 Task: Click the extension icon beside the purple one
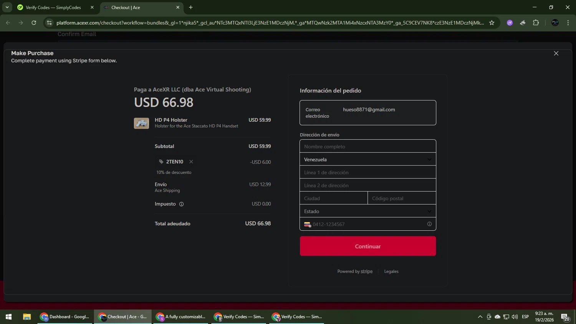[x=523, y=23]
